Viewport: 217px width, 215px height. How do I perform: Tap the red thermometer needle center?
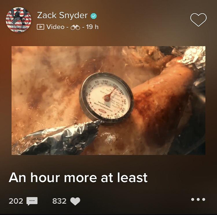[x=107, y=98]
